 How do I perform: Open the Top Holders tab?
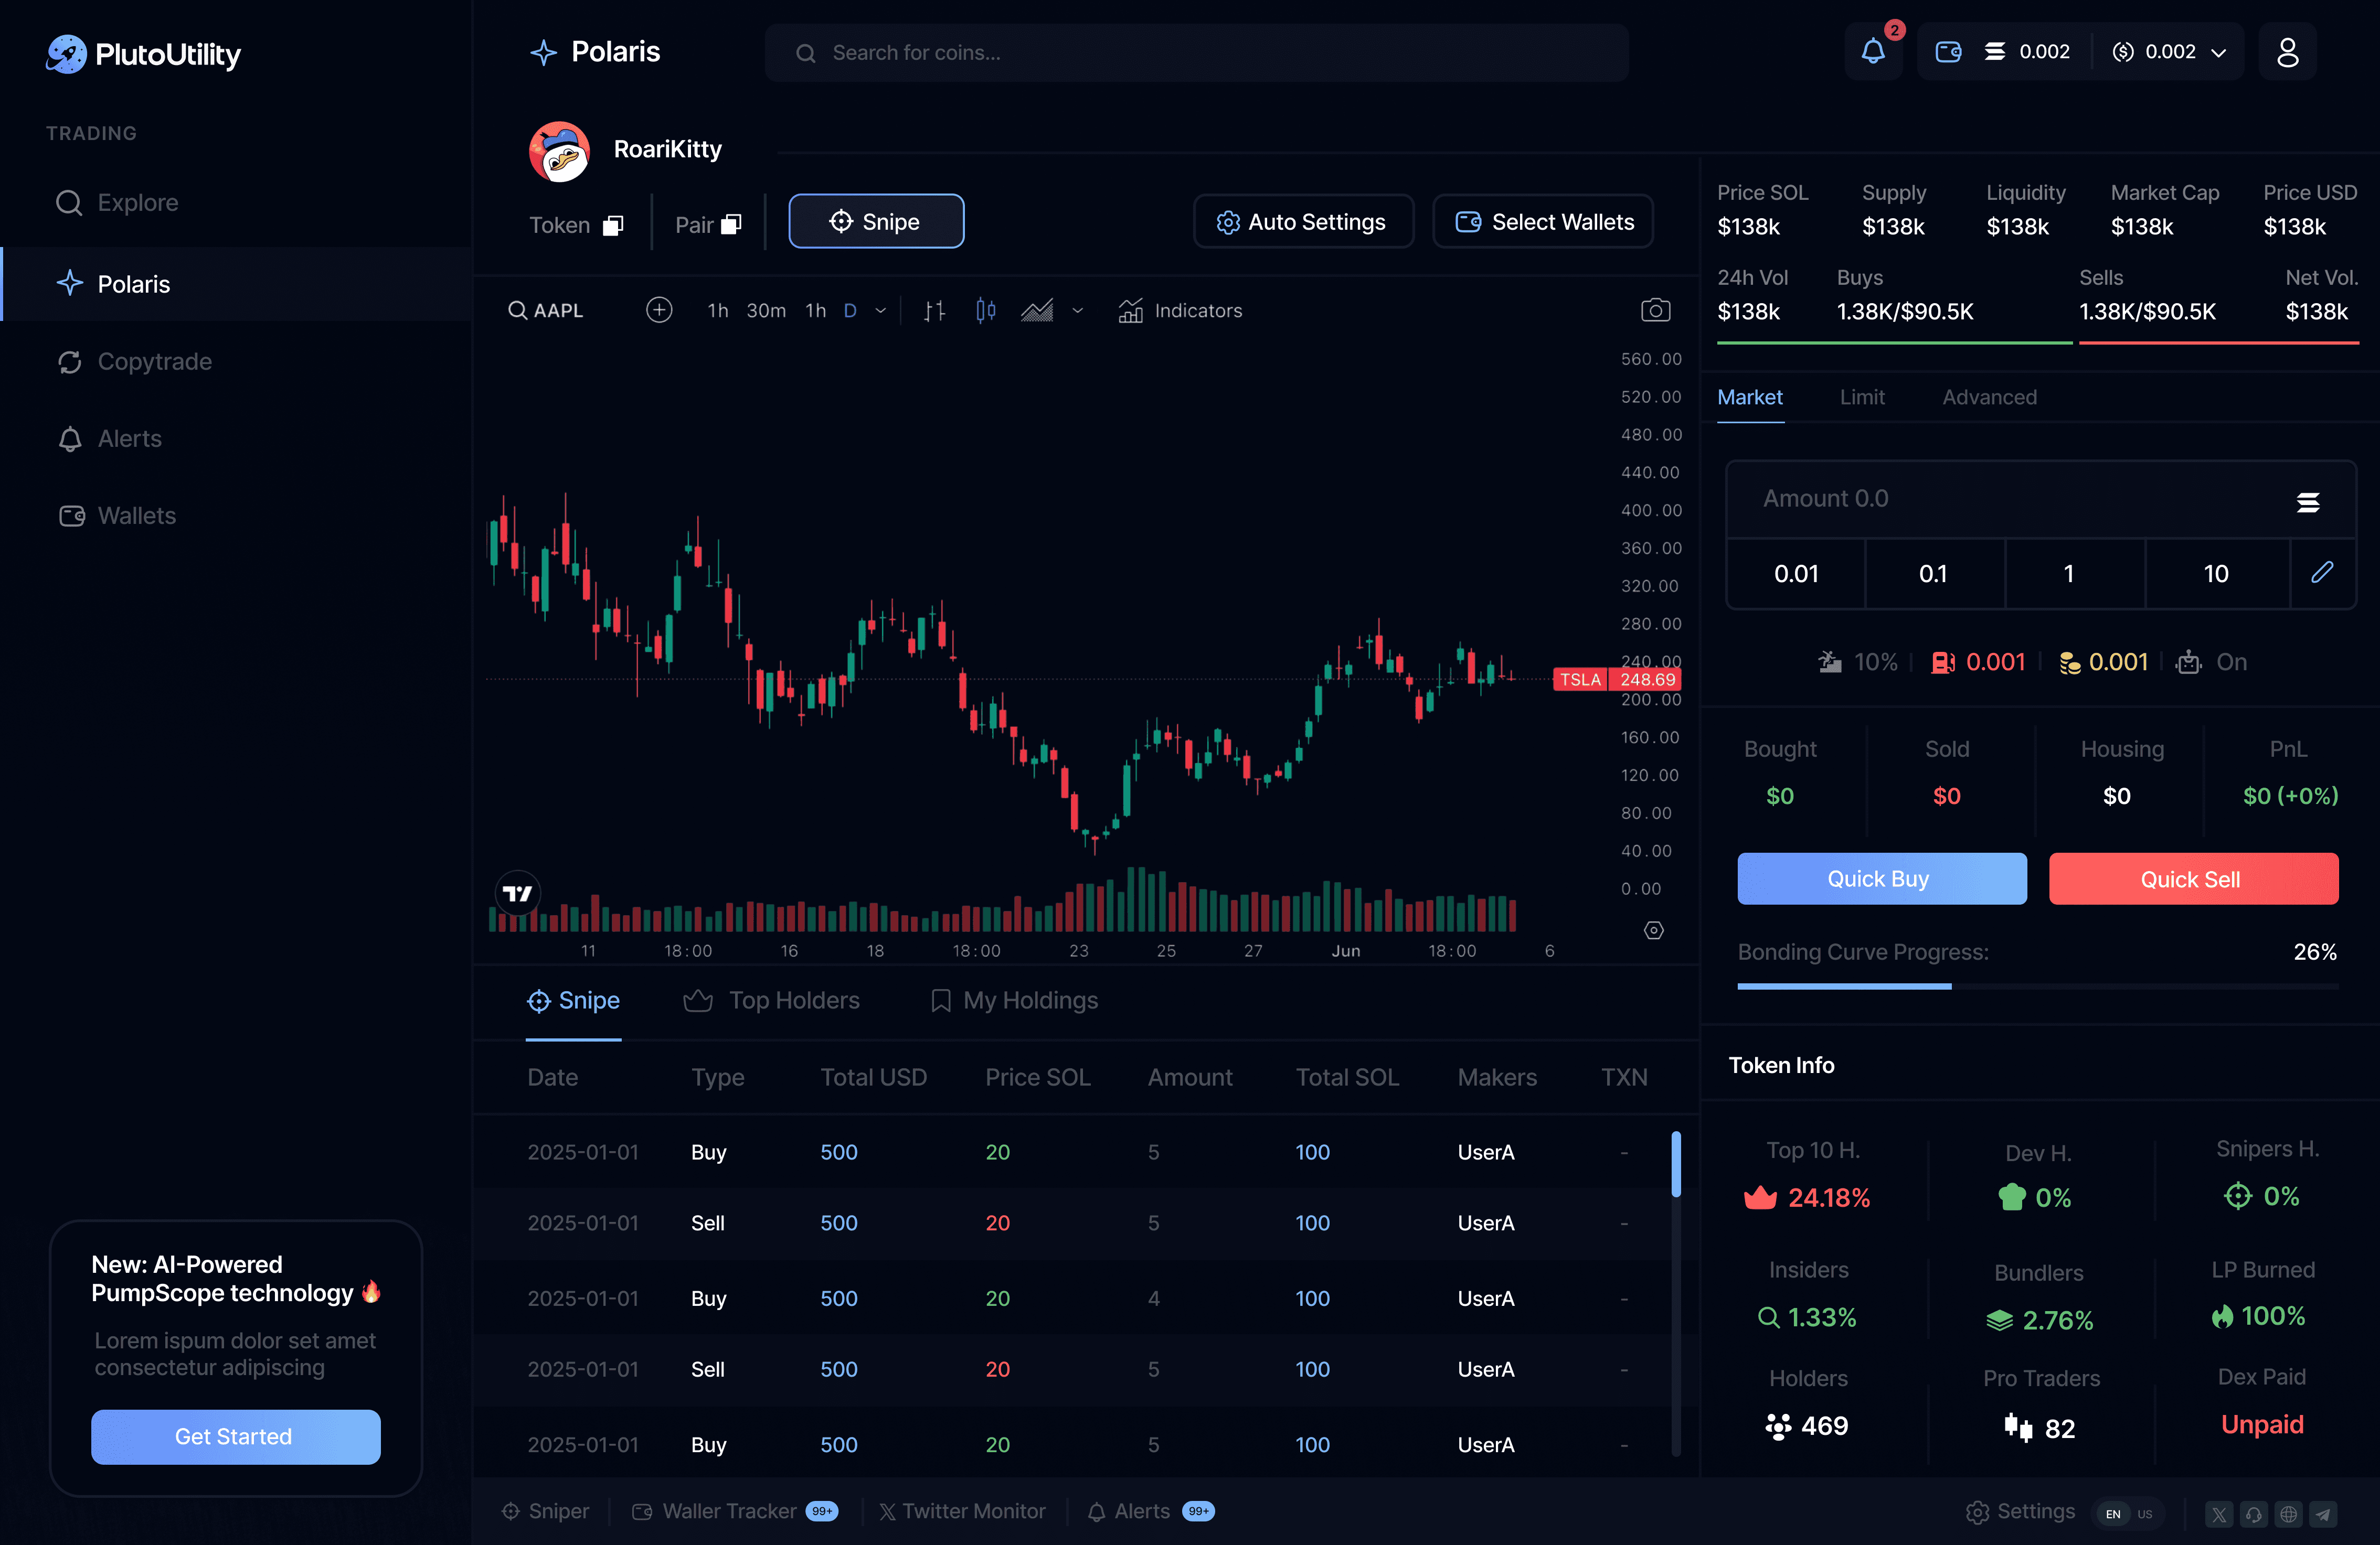772,1000
